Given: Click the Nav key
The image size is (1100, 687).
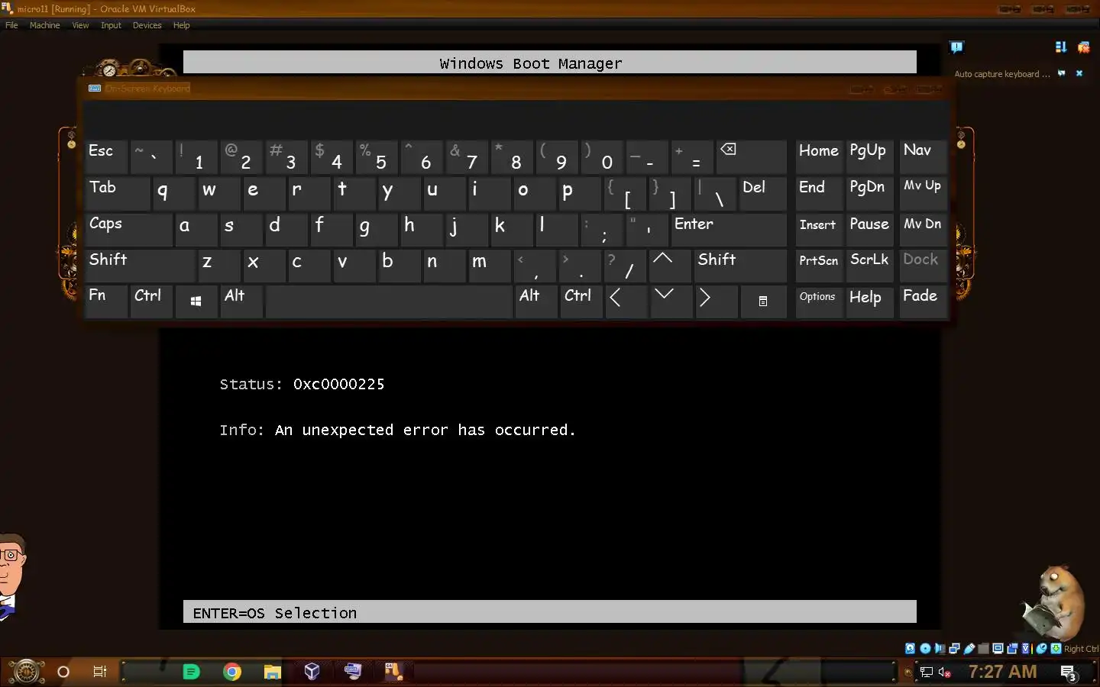Looking at the screenshot, I should [923, 156].
